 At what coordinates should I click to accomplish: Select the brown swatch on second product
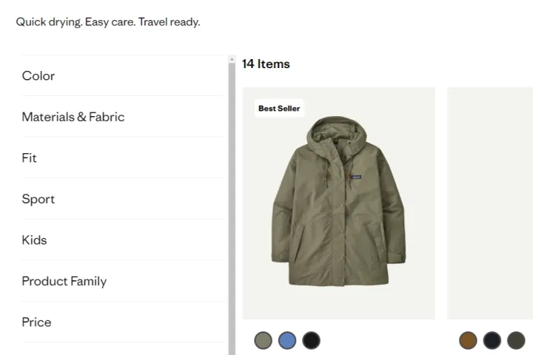click(468, 340)
